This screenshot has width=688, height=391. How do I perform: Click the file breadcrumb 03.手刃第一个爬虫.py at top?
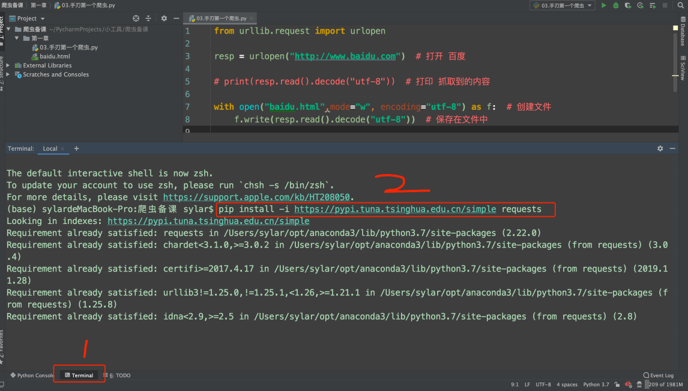[85, 5]
